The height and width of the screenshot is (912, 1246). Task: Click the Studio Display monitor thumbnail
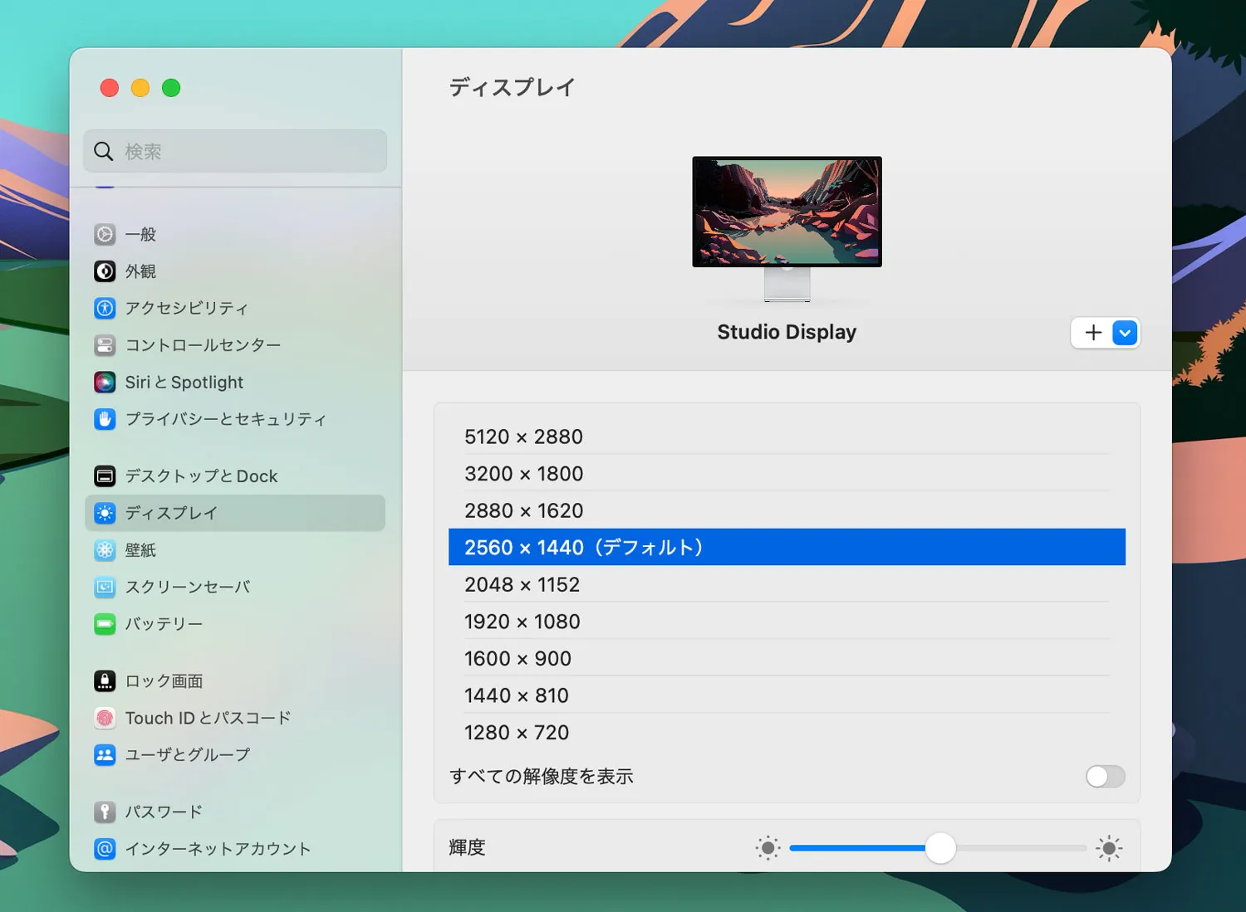(787, 229)
